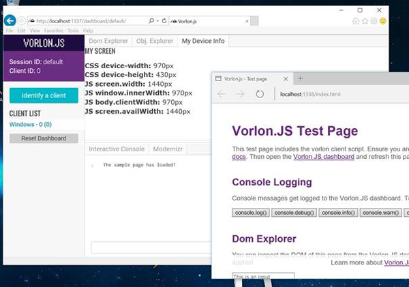Click the Edge forward arrow
This screenshot has height=287, width=409.
coord(240,94)
